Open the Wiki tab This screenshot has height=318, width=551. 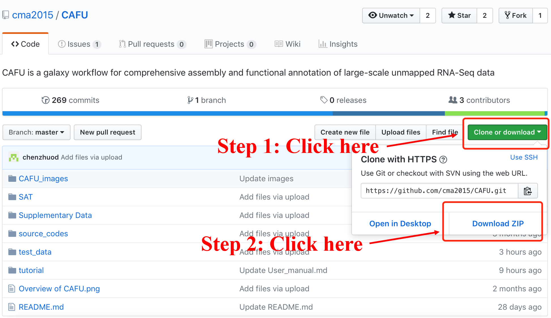(287, 44)
